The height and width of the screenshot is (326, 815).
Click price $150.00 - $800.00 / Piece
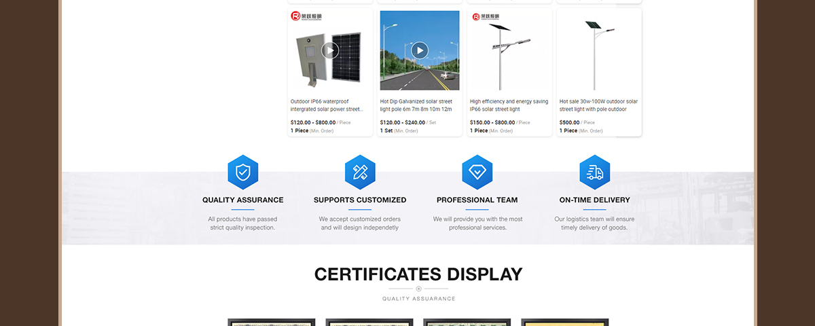(500, 123)
